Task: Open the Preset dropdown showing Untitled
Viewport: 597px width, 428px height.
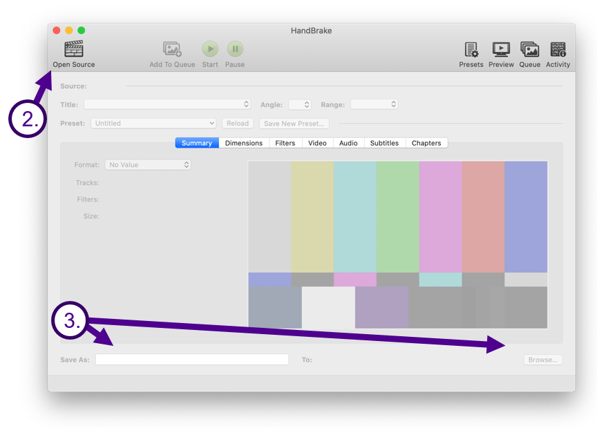Action: [153, 124]
